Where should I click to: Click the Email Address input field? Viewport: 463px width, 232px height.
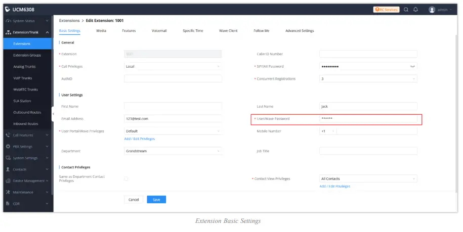pyautogui.click(x=173, y=119)
